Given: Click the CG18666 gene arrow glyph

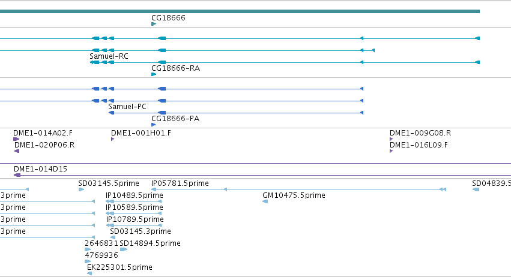Looking at the screenshot, I should click(154, 24).
